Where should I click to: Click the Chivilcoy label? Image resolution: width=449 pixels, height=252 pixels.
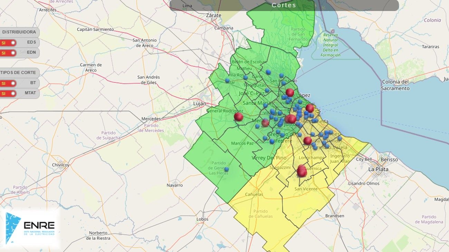coord(61,165)
